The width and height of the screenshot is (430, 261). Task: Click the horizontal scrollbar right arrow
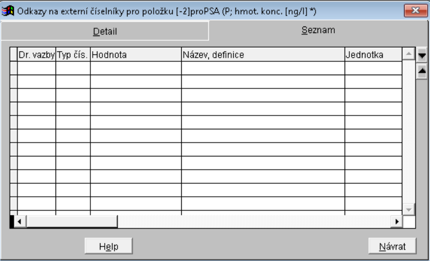pos(396,222)
